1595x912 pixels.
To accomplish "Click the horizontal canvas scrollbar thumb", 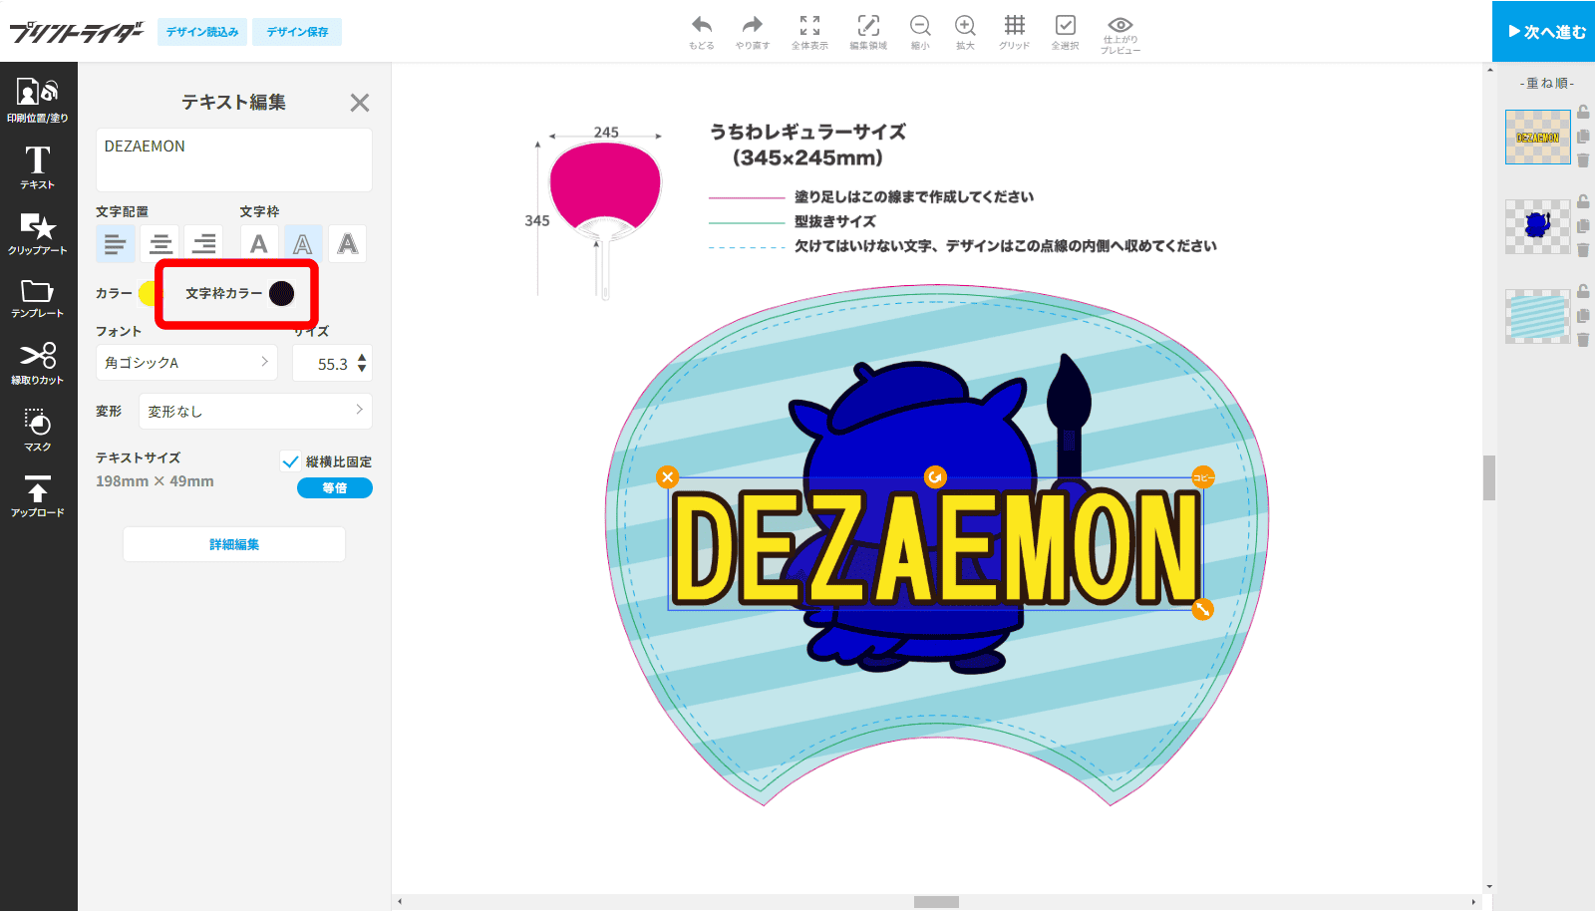I will click(936, 902).
